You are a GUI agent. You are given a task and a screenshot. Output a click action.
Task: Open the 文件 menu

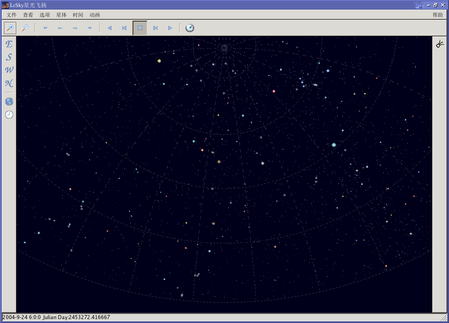(11, 15)
